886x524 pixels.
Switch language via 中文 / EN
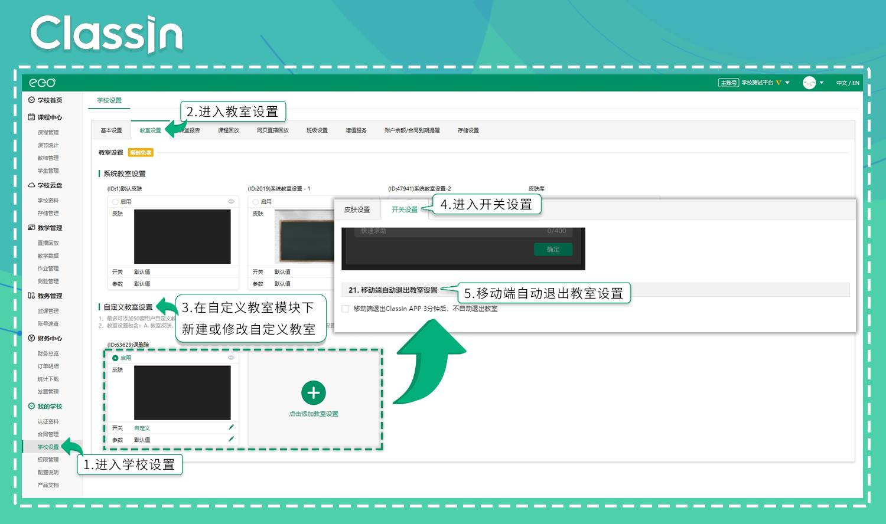click(848, 83)
